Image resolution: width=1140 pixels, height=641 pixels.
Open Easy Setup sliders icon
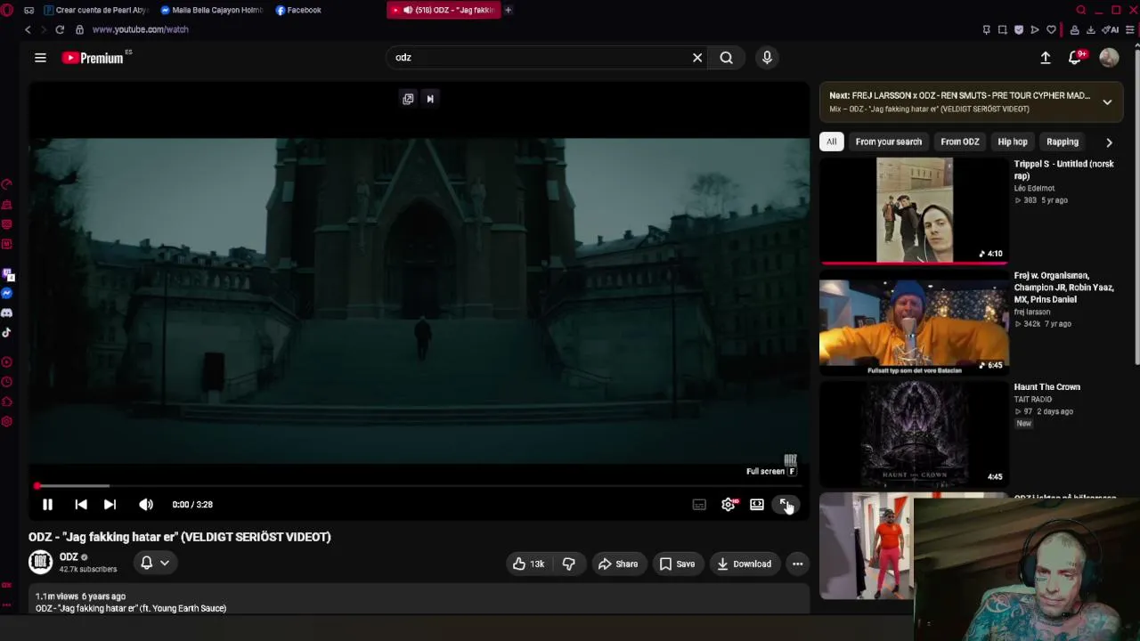[x=1130, y=29]
